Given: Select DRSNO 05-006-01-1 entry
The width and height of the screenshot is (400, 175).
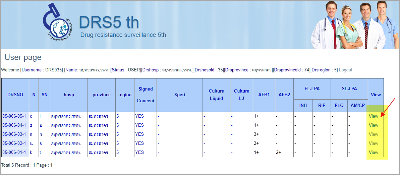Looking at the screenshot, I should tap(14, 153).
